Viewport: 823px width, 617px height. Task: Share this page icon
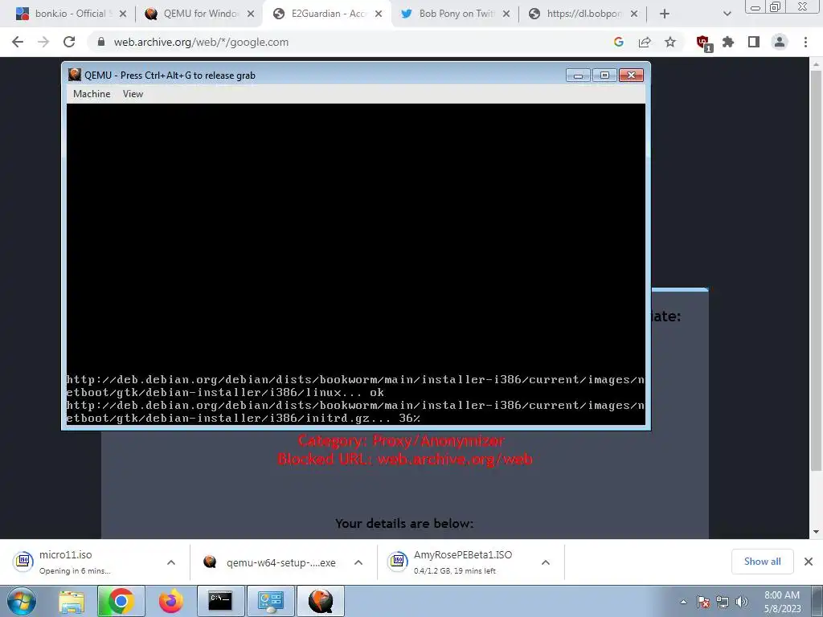pos(645,42)
